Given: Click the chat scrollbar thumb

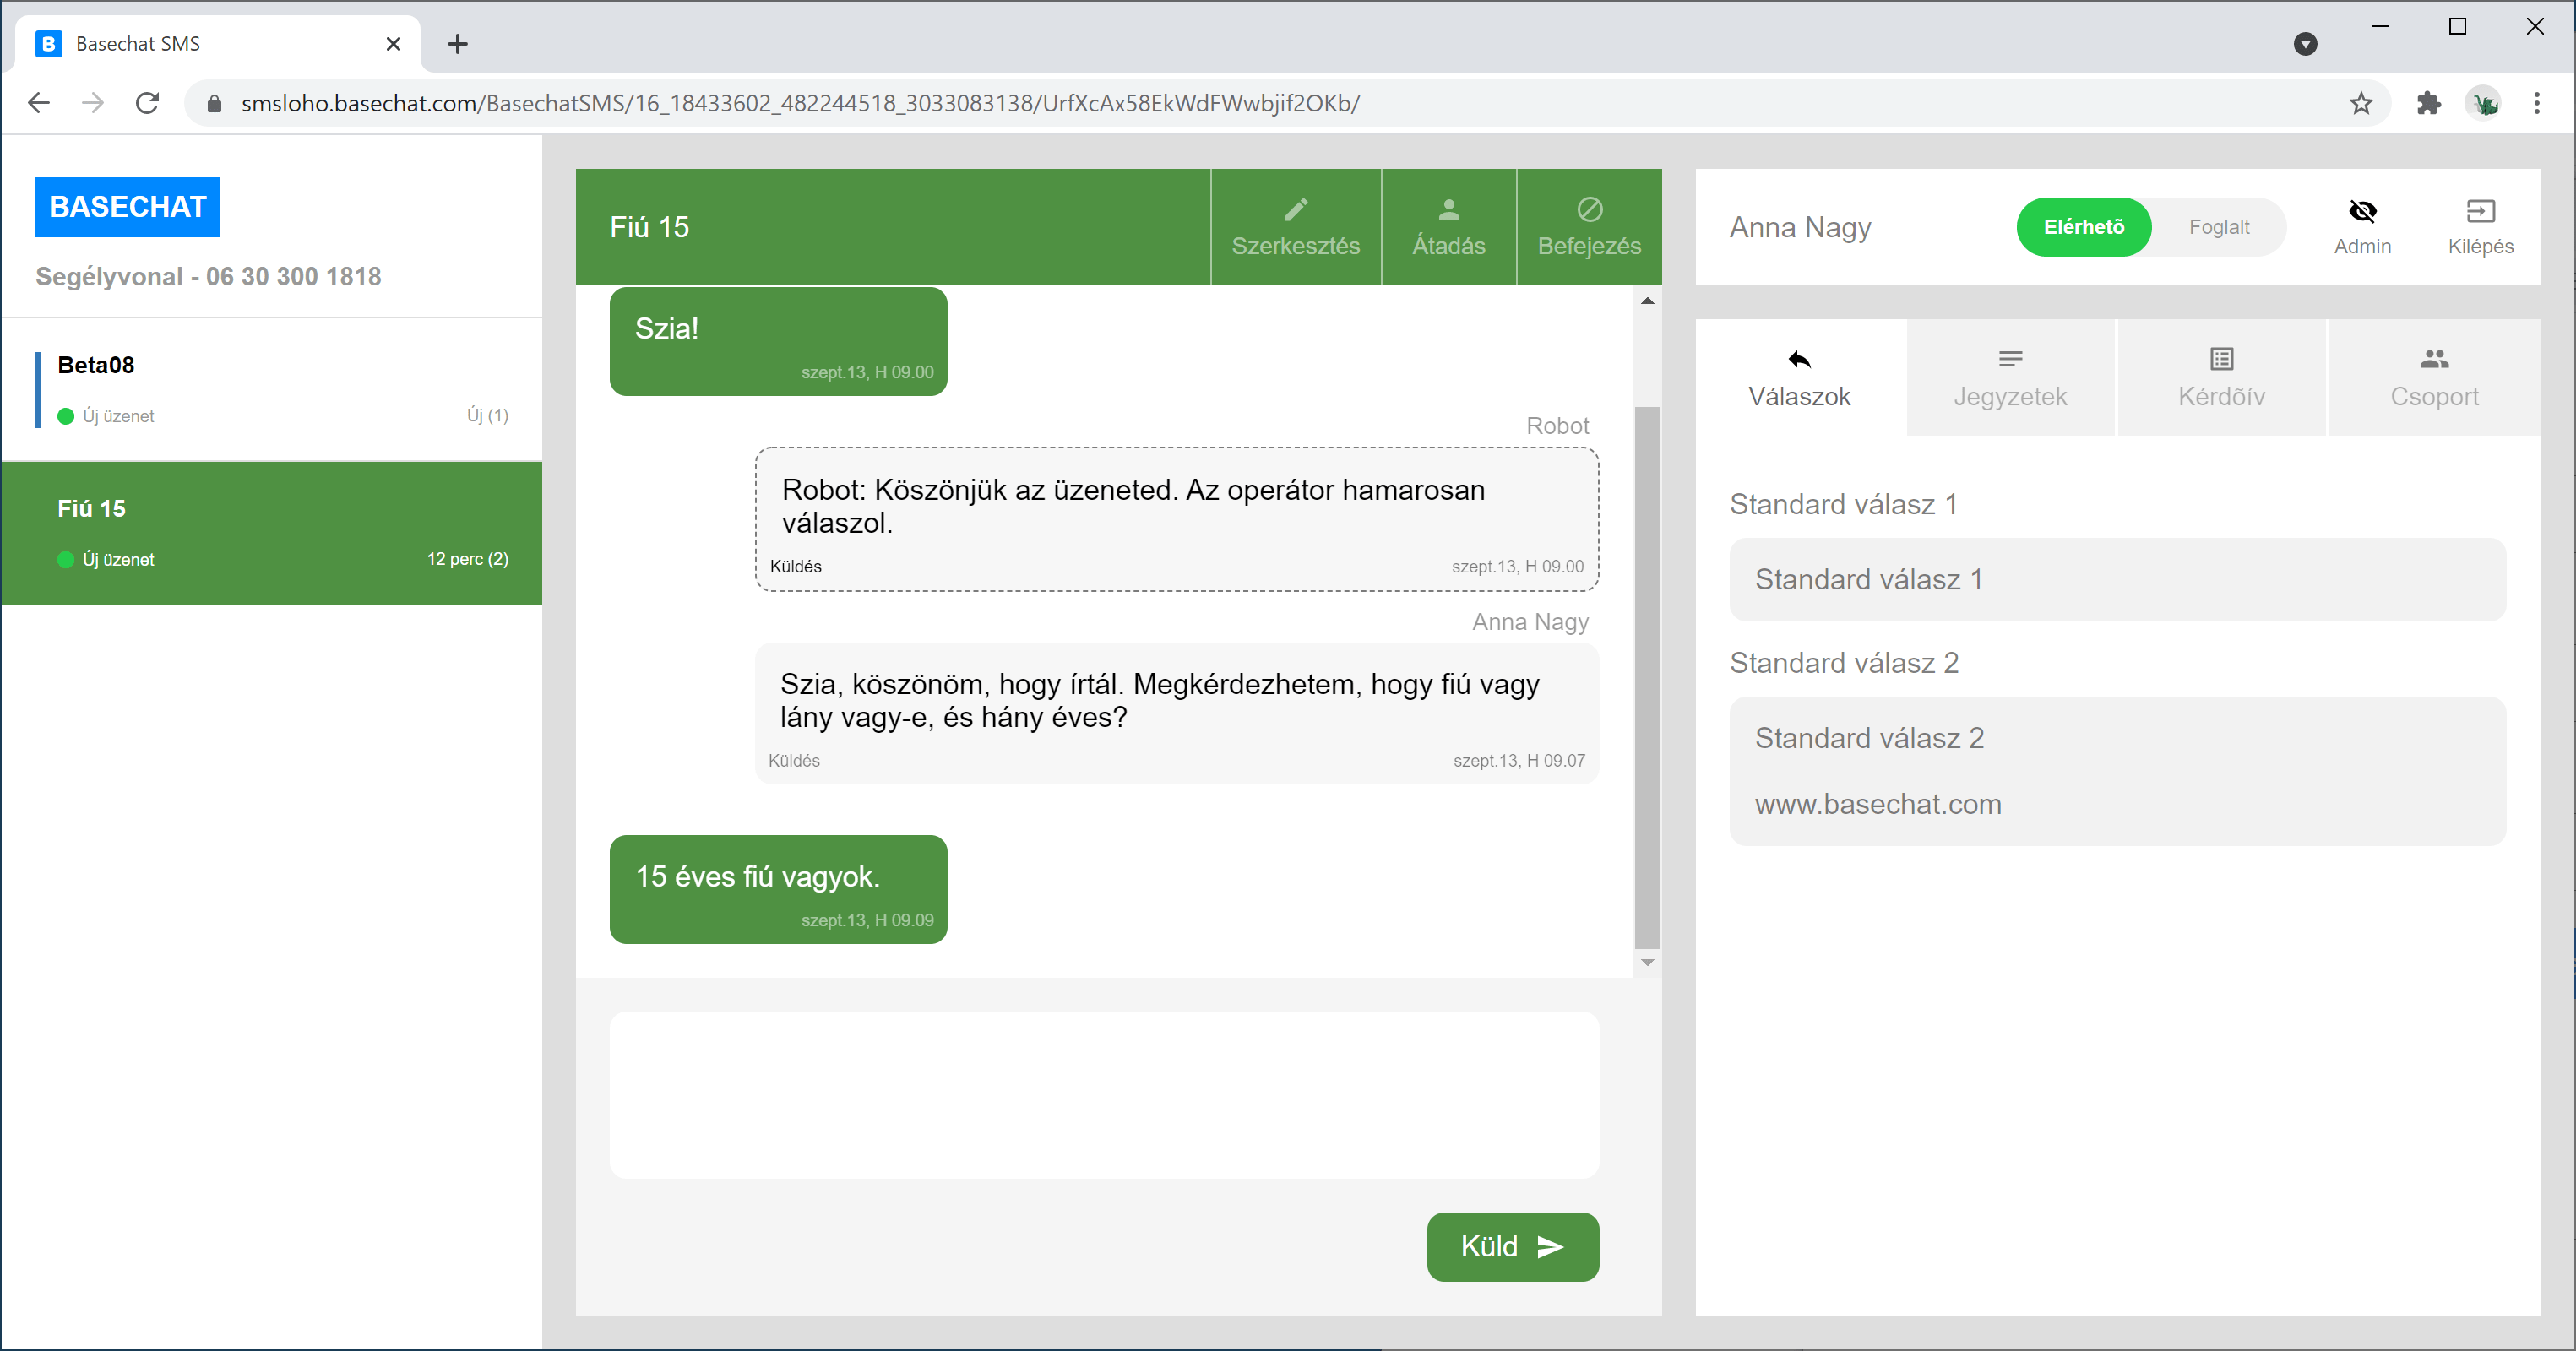Looking at the screenshot, I should tap(1647, 676).
